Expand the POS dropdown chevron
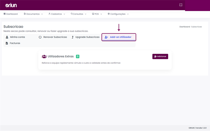Image resolution: width=210 pixels, height=131 pixels. [101, 14]
